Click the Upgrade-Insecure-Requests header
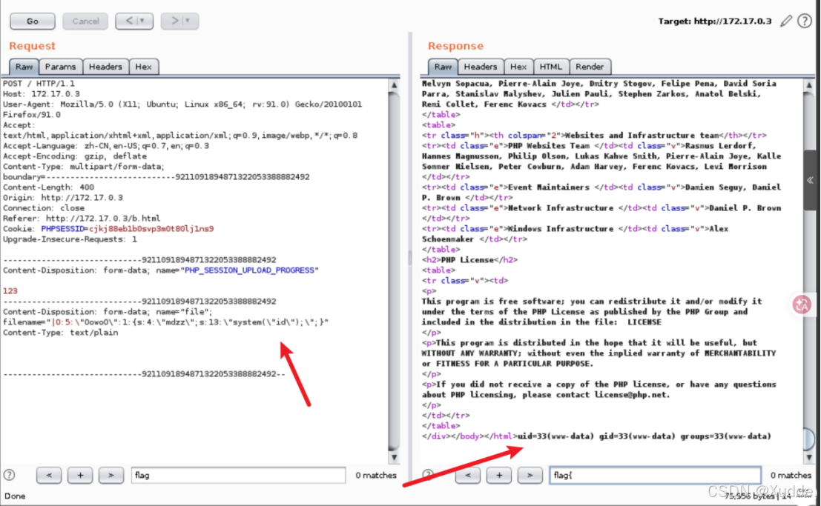821x506 pixels. click(x=70, y=239)
